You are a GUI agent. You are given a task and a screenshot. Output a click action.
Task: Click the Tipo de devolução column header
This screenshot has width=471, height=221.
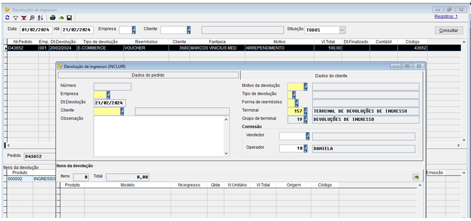coord(100,41)
